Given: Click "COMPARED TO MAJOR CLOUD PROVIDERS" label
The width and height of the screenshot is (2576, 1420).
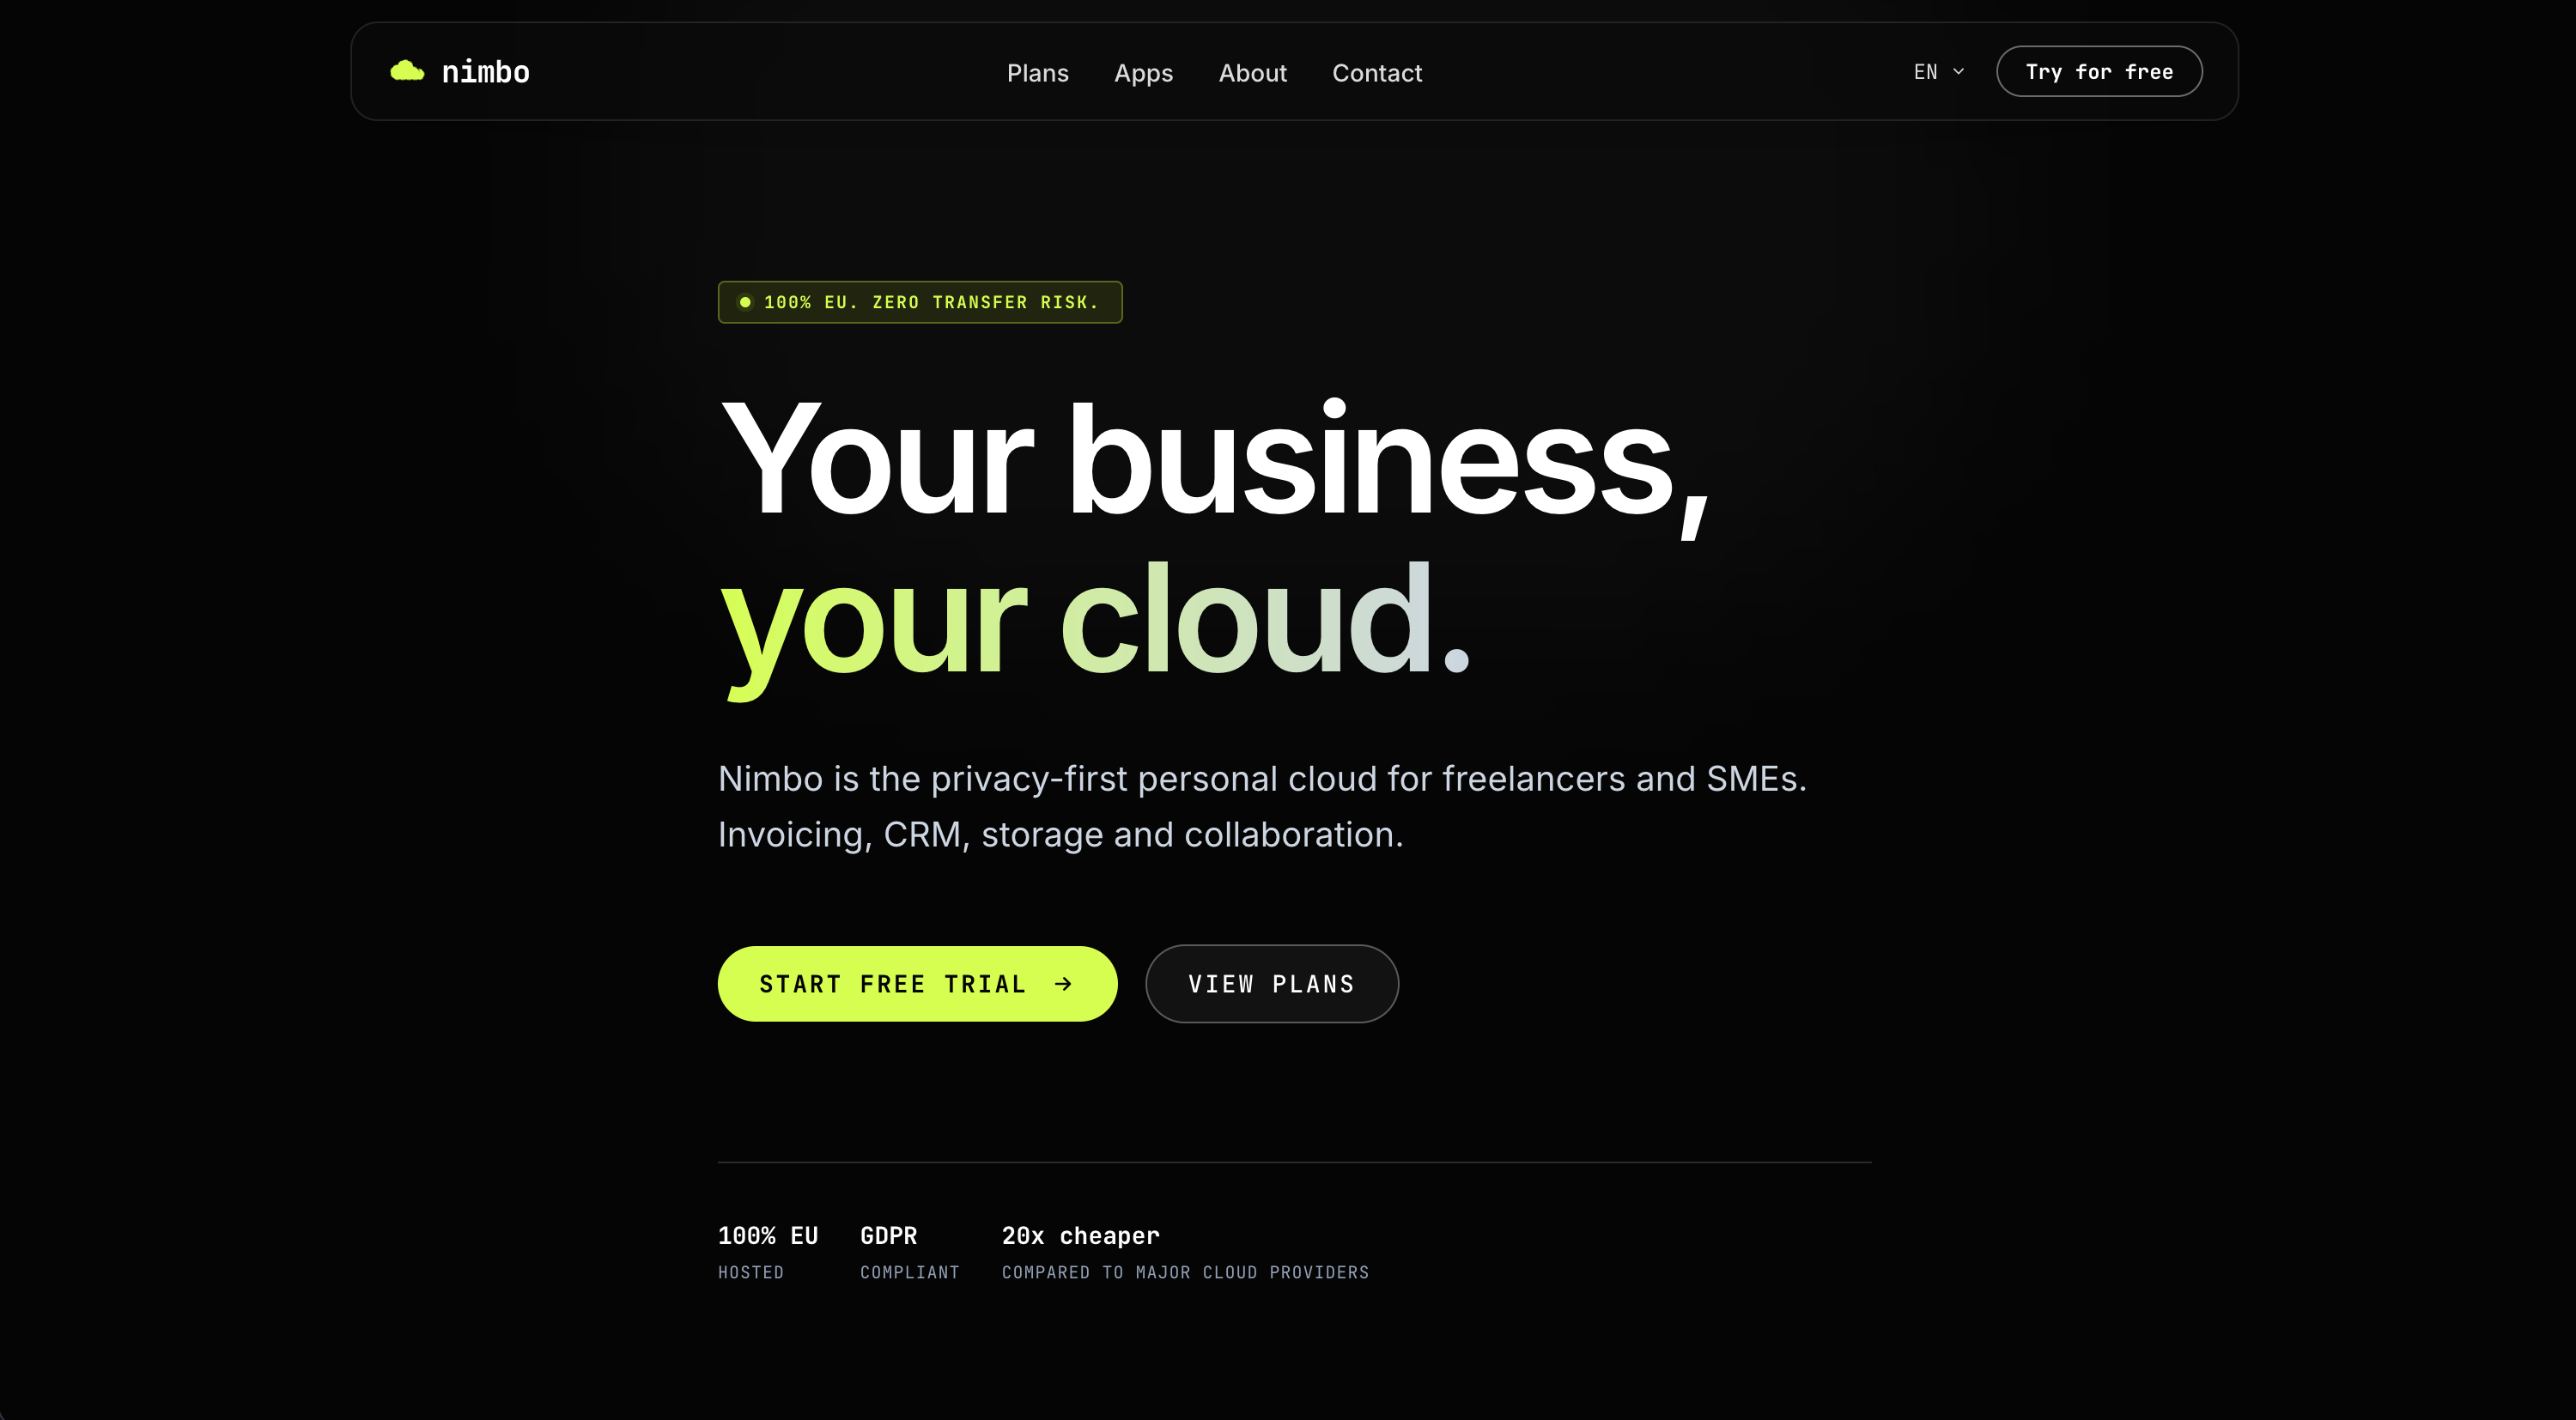Looking at the screenshot, I should (1185, 1272).
